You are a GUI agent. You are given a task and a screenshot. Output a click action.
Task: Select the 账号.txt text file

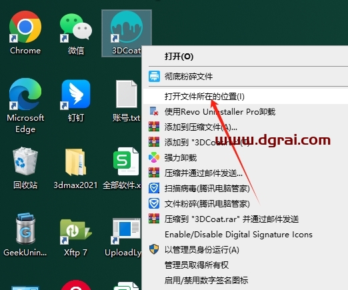pyautogui.click(x=126, y=101)
